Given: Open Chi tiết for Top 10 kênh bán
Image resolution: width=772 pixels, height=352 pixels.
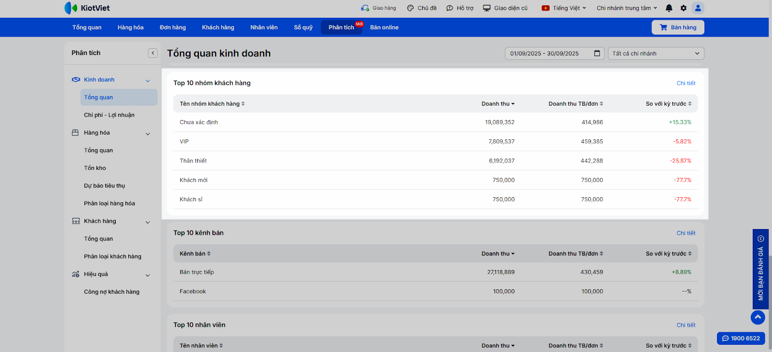Looking at the screenshot, I should pos(686,233).
